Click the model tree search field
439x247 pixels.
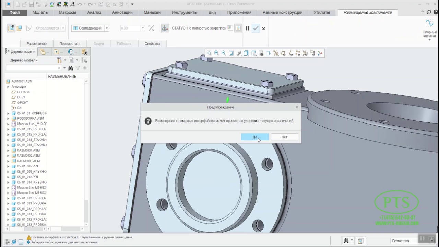point(34,68)
